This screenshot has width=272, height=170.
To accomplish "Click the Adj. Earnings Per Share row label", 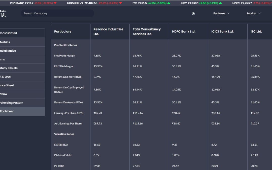I will coord(68,124).
